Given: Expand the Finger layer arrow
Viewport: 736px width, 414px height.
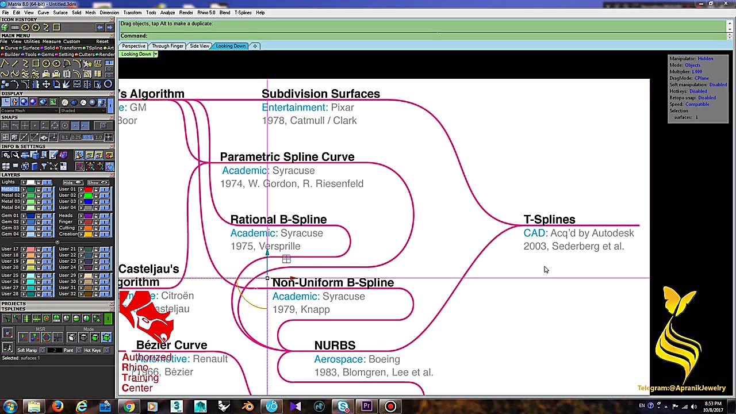Looking at the screenshot, I should pyautogui.click(x=81, y=222).
